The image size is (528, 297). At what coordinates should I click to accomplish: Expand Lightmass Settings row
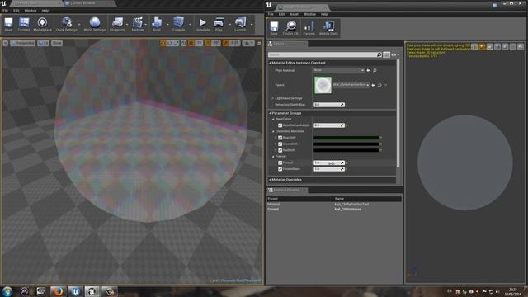[273, 98]
